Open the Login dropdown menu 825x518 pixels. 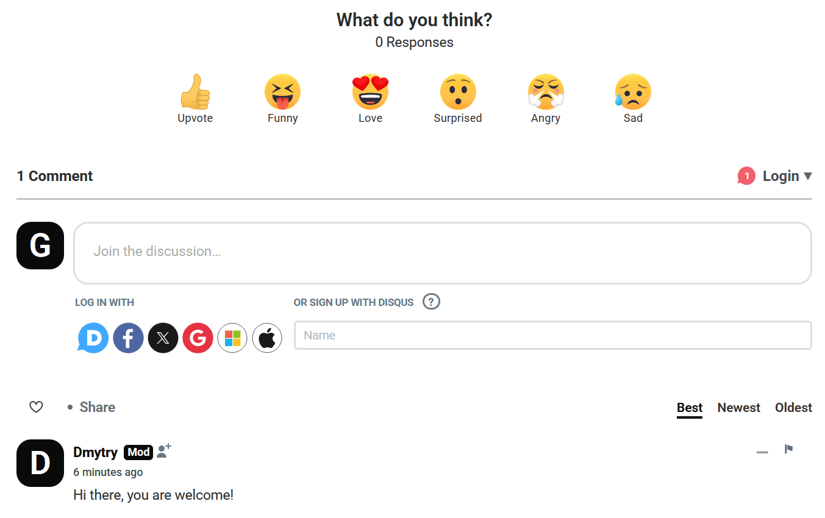(x=787, y=176)
